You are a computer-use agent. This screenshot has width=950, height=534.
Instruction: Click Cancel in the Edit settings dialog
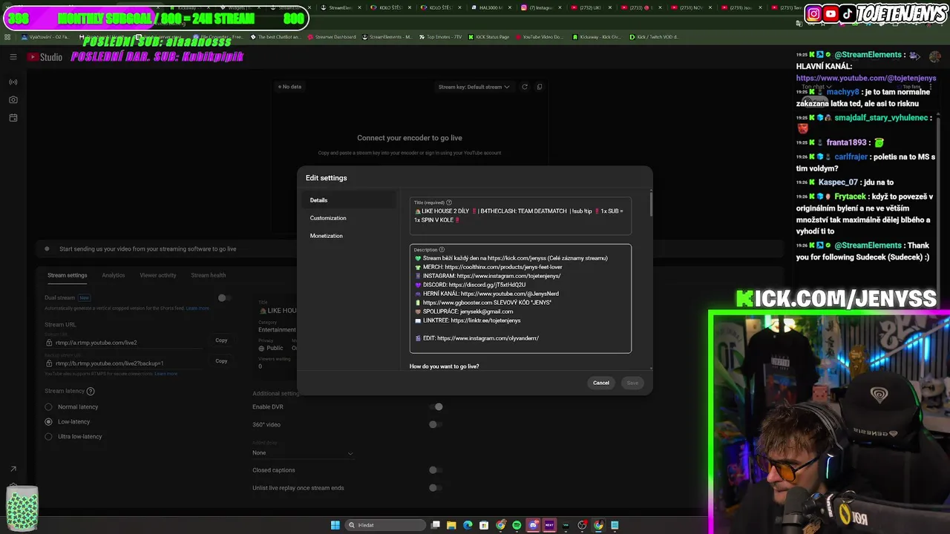(601, 383)
